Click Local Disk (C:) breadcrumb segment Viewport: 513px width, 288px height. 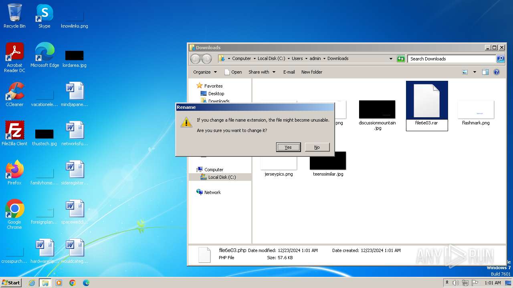tap(271, 58)
